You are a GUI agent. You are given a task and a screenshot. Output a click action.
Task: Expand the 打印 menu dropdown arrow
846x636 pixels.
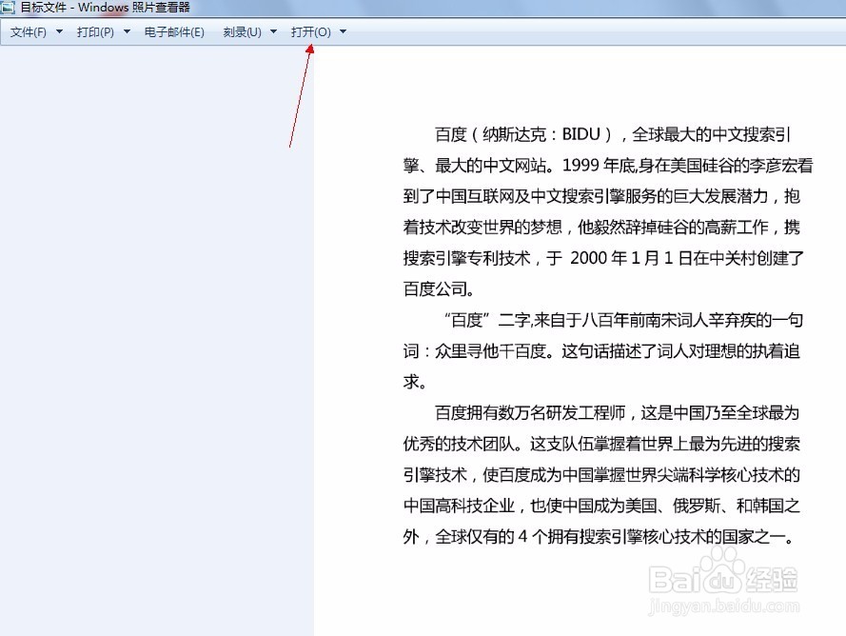(x=126, y=31)
